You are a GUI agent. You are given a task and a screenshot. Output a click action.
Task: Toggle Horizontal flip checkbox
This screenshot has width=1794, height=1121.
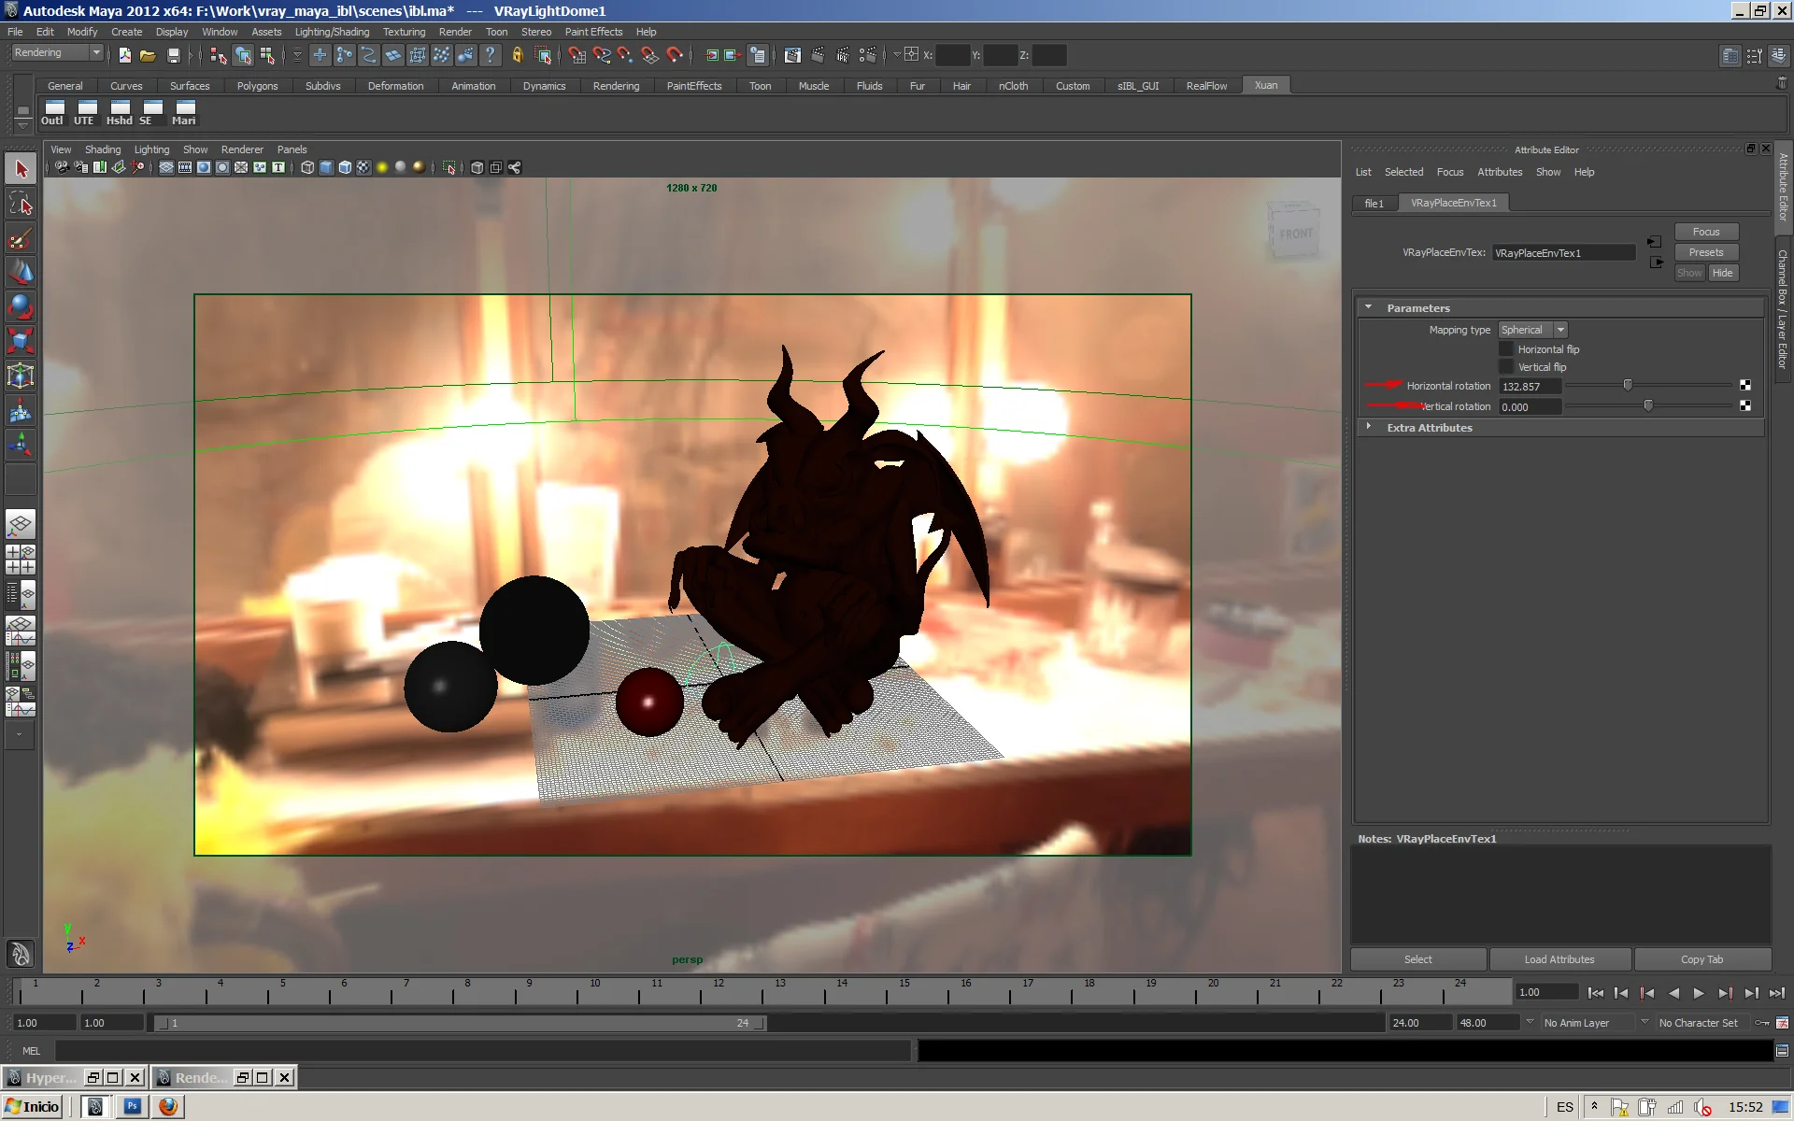[1506, 348]
